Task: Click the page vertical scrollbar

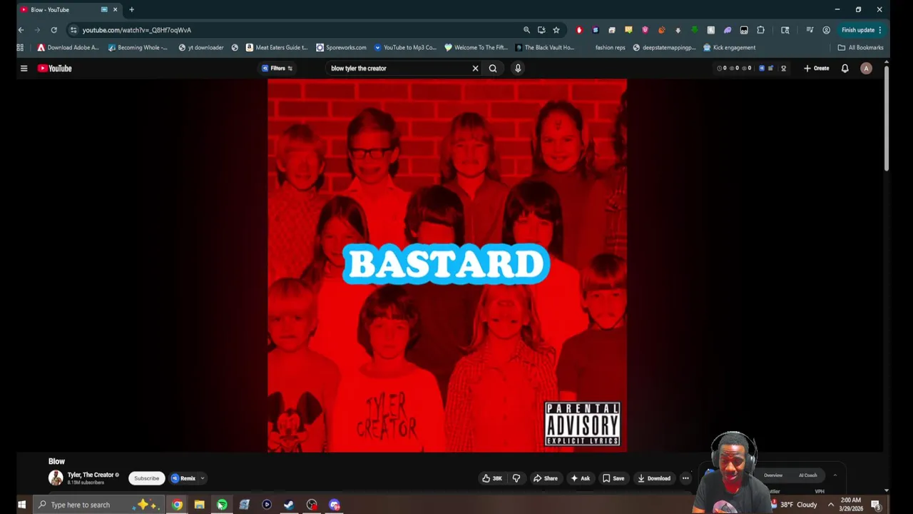Action: tap(887, 118)
